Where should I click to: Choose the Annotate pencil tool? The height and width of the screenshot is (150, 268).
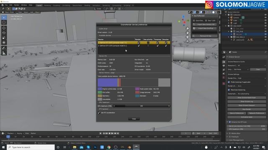[x=4, y=48]
